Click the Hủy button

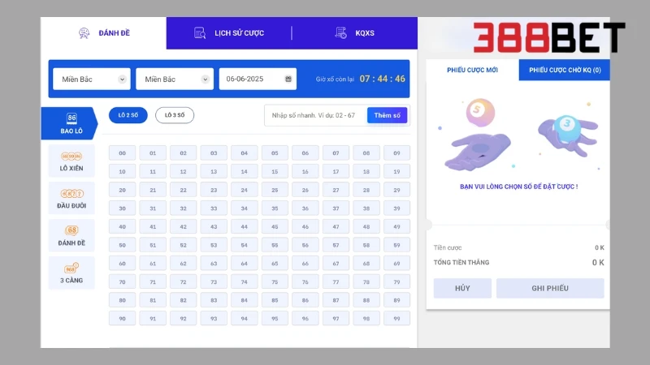click(462, 288)
